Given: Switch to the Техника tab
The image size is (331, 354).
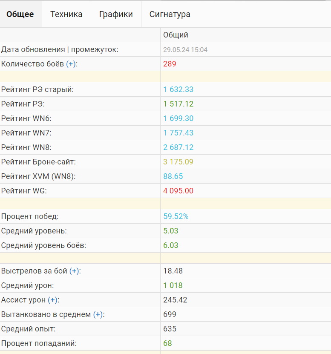Looking at the screenshot, I should click(x=66, y=14).
